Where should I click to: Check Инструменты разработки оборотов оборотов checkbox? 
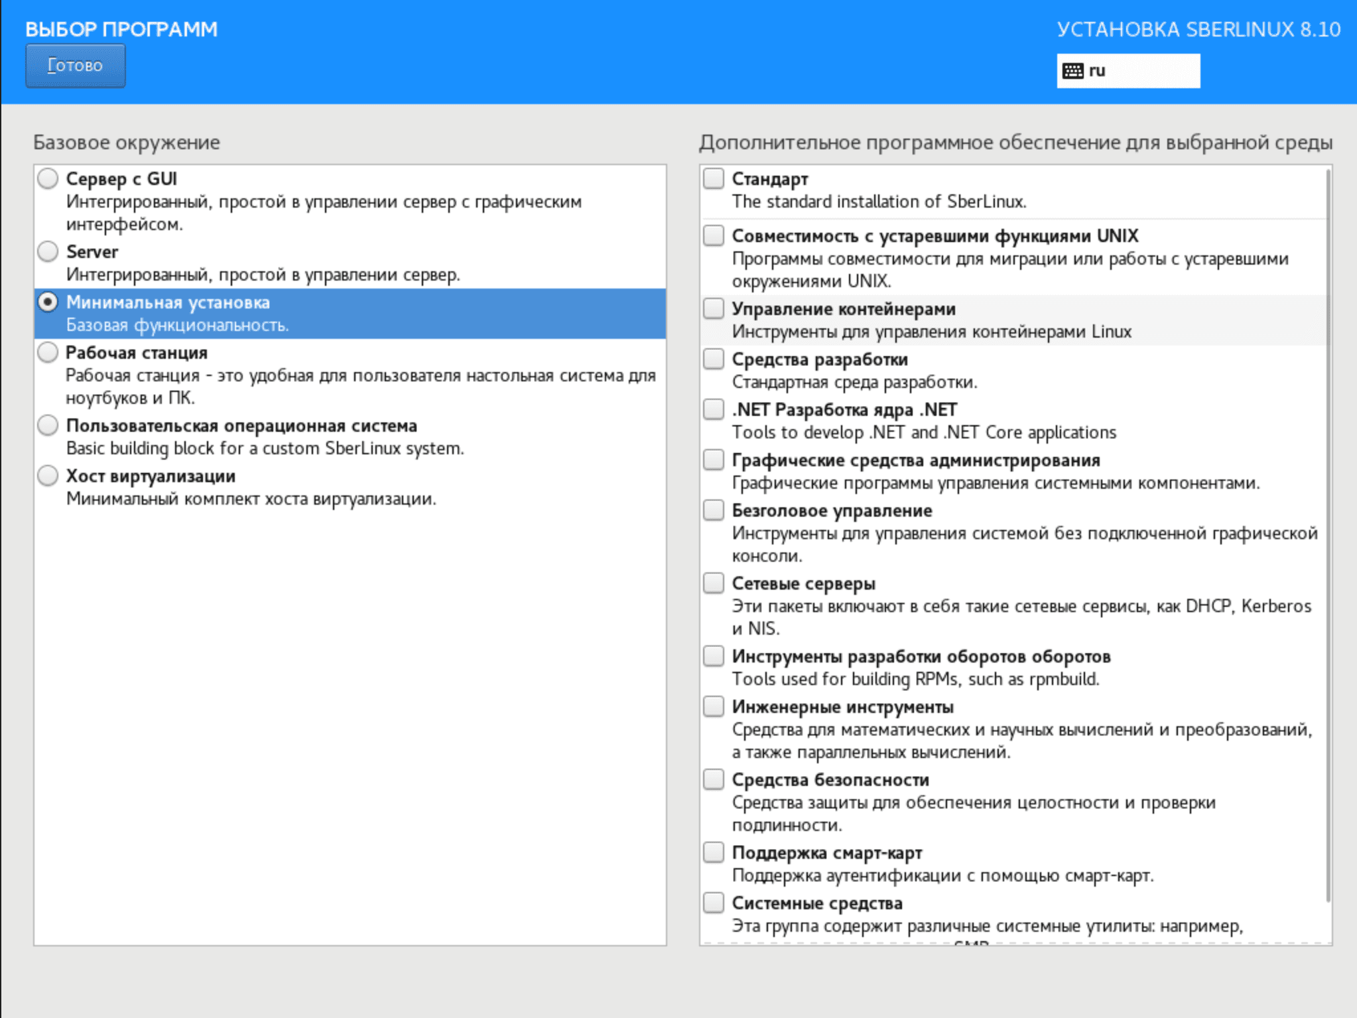click(714, 656)
